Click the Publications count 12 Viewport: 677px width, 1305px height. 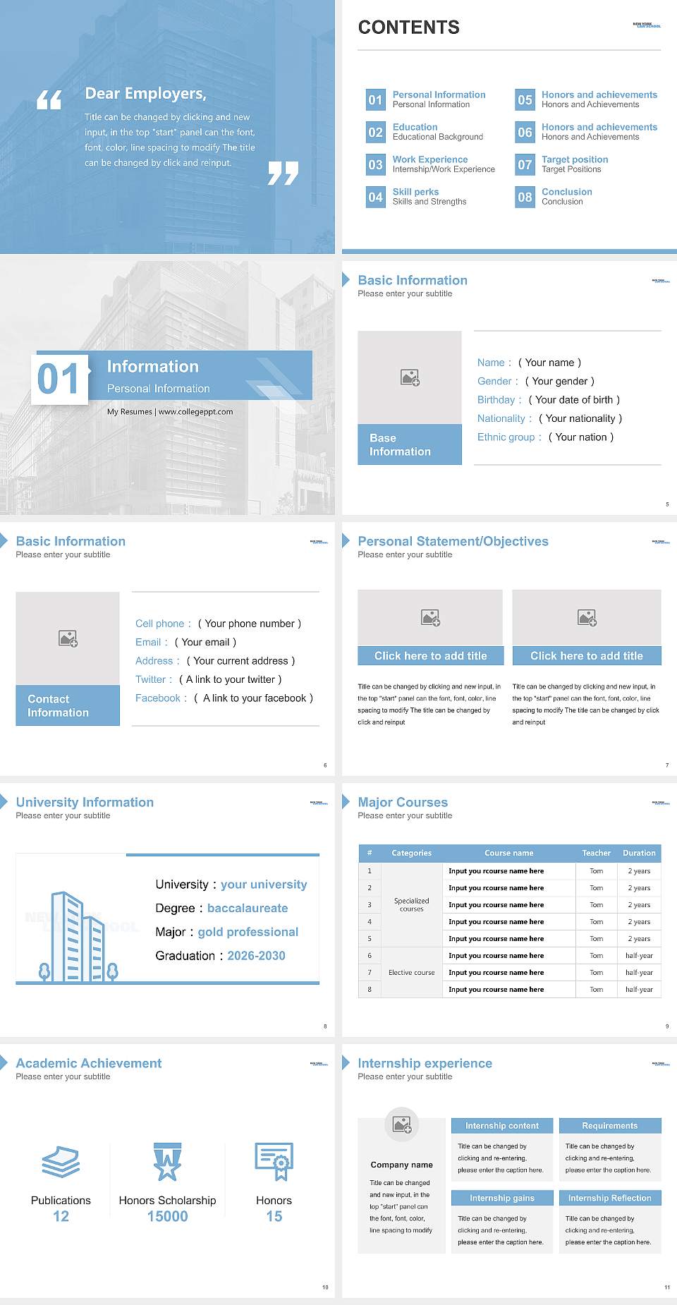[x=61, y=1216]
